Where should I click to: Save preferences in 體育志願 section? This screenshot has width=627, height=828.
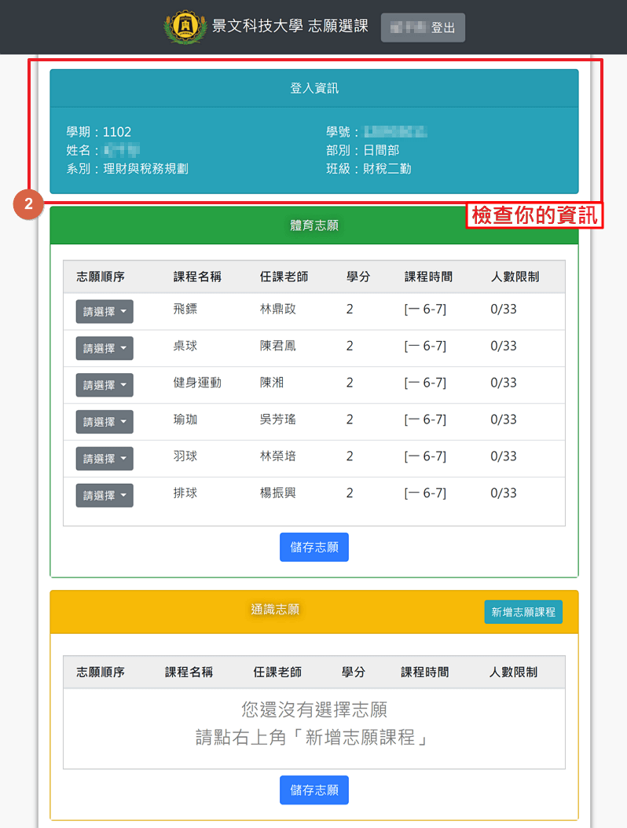coord(313,548)
